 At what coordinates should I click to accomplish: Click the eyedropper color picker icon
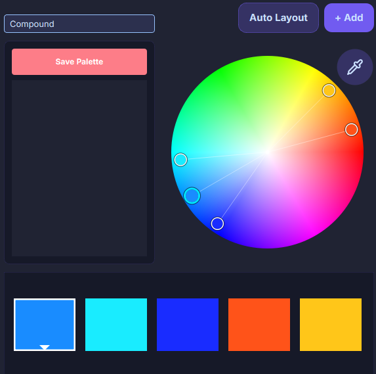tap(355, 67)
